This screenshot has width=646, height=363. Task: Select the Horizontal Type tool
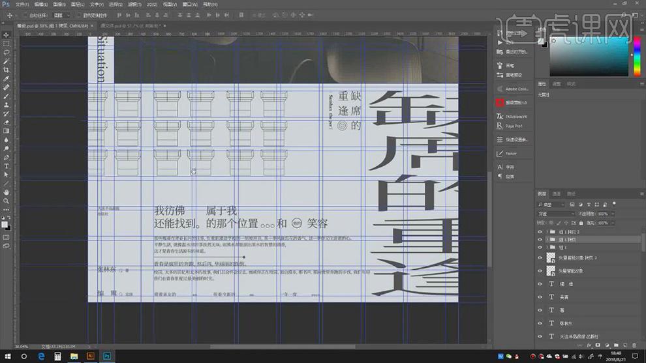(x=6, y=166)
